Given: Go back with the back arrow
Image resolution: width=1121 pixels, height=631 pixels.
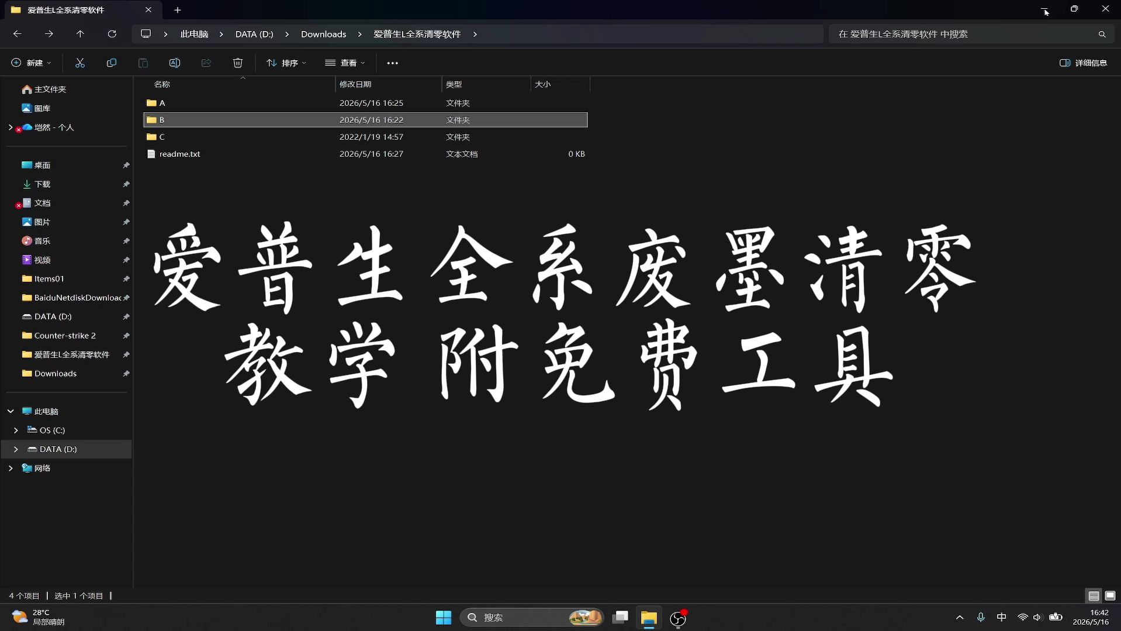Looking at the screenshot, I should pos(18,34).
